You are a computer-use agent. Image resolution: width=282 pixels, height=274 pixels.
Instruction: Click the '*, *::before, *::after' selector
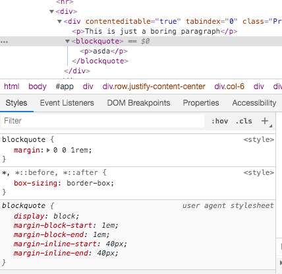(x=49, y=172)
